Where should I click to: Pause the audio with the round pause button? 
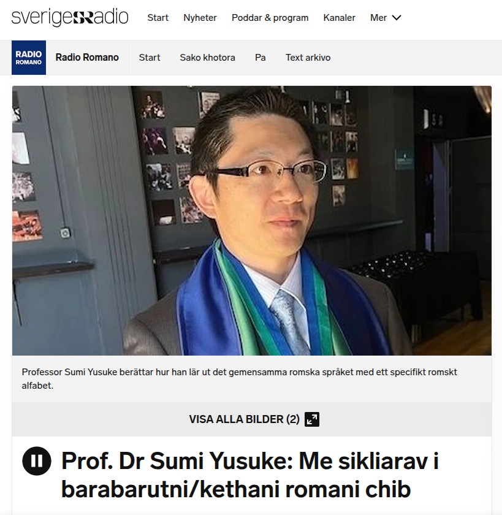coord(36,461)
